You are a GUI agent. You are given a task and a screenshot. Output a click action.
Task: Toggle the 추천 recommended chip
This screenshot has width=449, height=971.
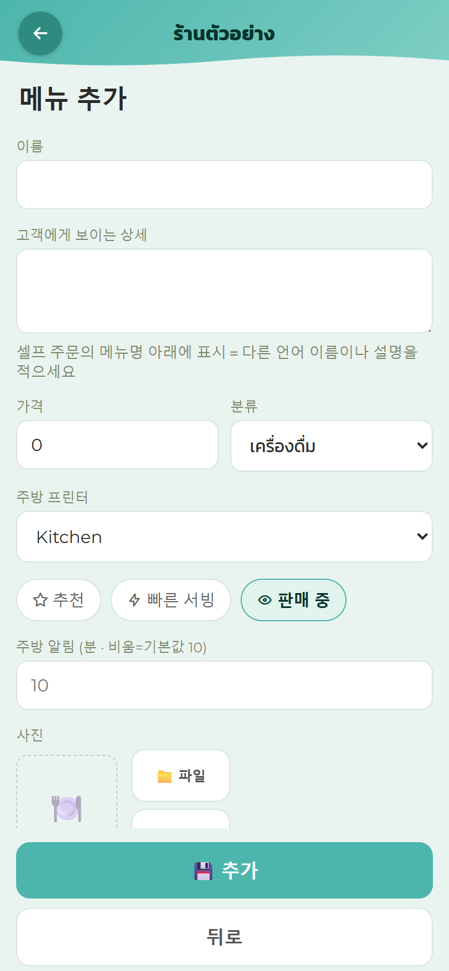59,600
